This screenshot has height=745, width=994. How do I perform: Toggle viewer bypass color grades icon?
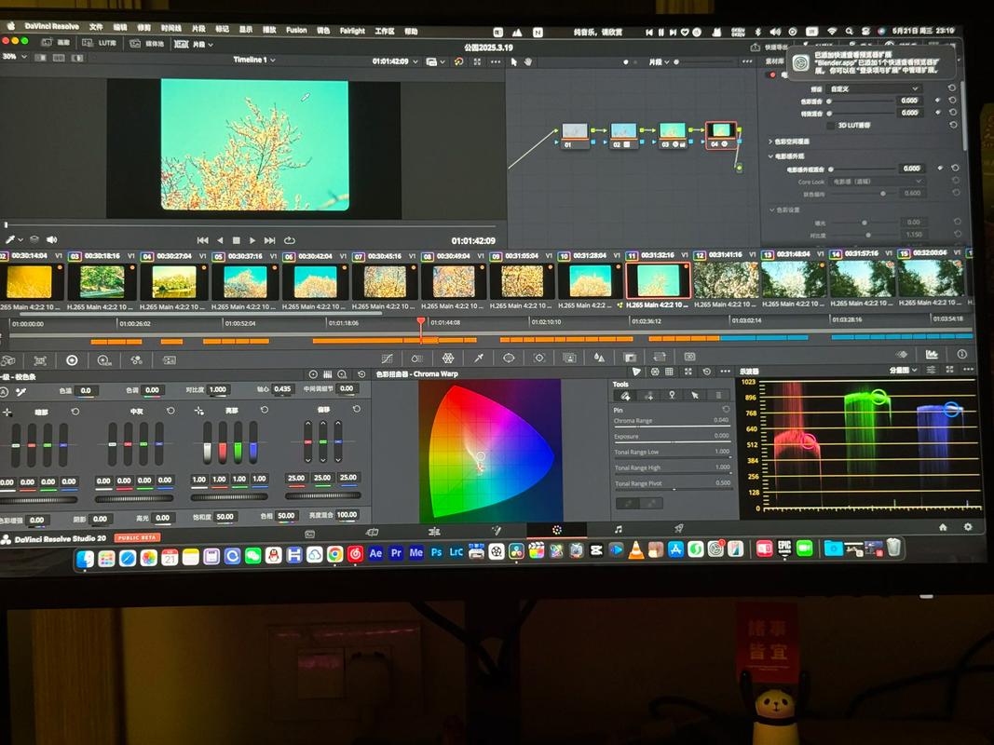[x=458, y=61]
